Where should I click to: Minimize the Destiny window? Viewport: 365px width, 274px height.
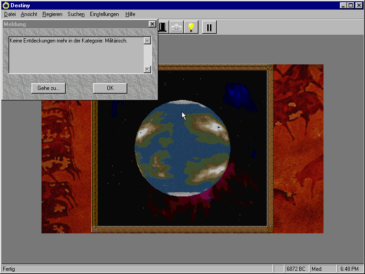tap(343, 5)
